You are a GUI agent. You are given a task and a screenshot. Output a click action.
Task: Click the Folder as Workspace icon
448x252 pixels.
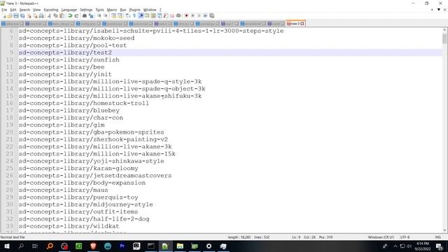pos(172,15)
